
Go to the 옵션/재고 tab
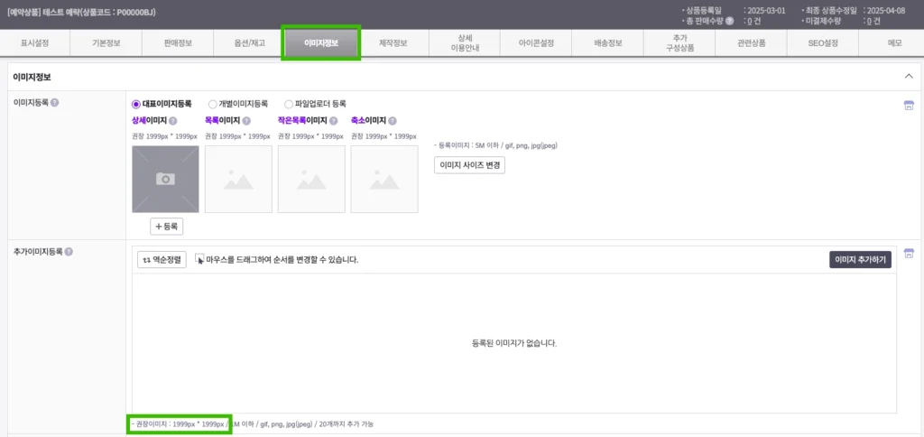pos(249,43)
